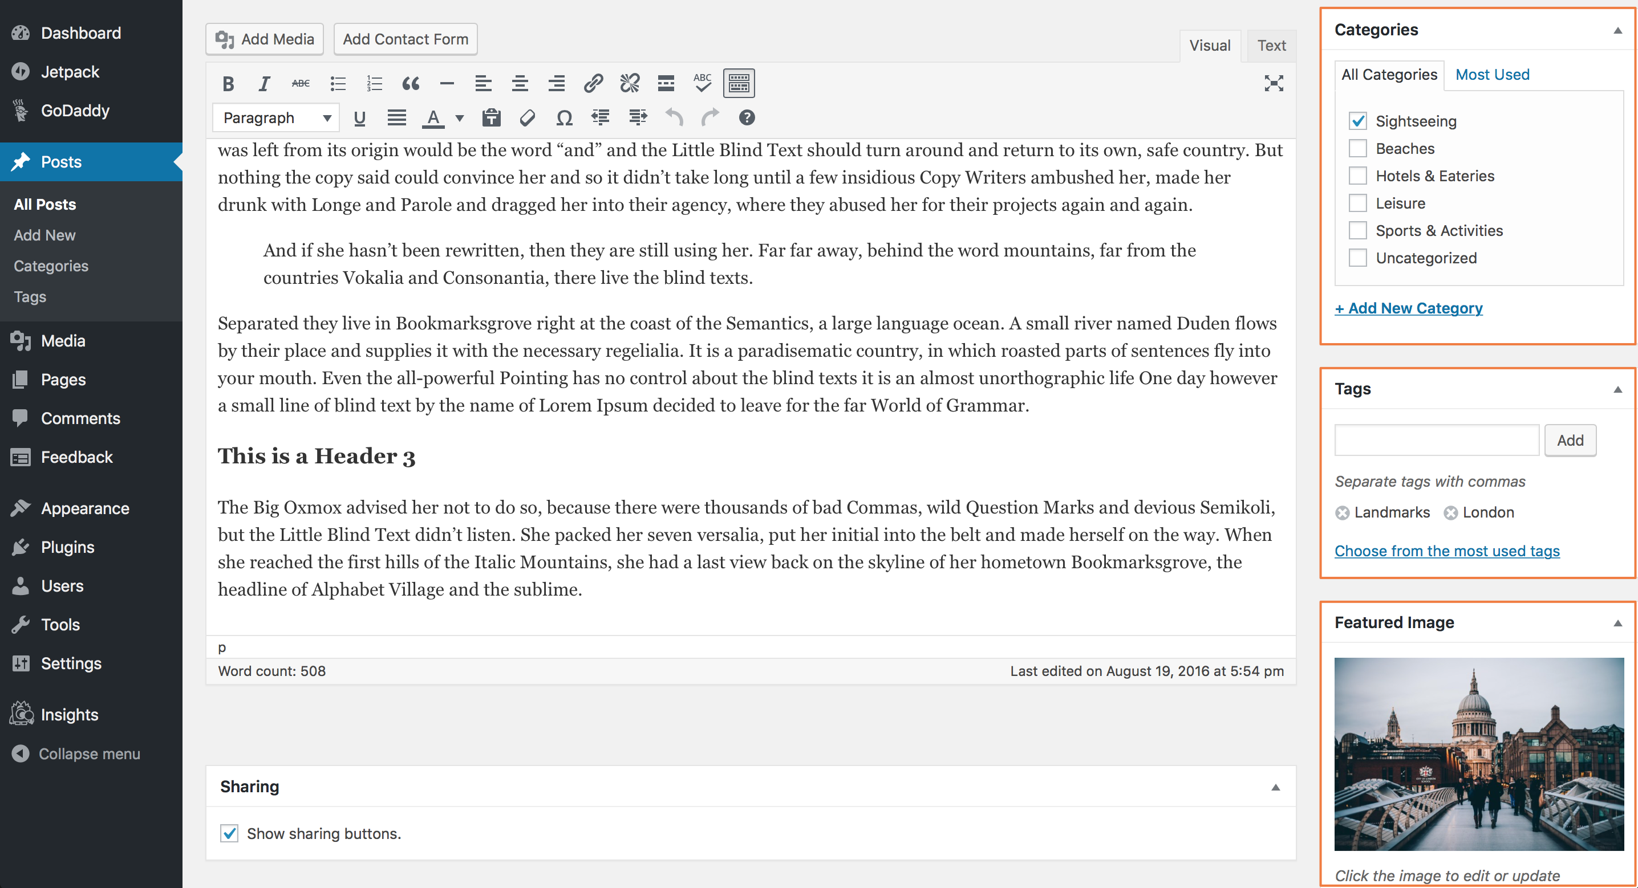Paste as plain text
This screenshot has height=888, width=1638.
[492, 118]
